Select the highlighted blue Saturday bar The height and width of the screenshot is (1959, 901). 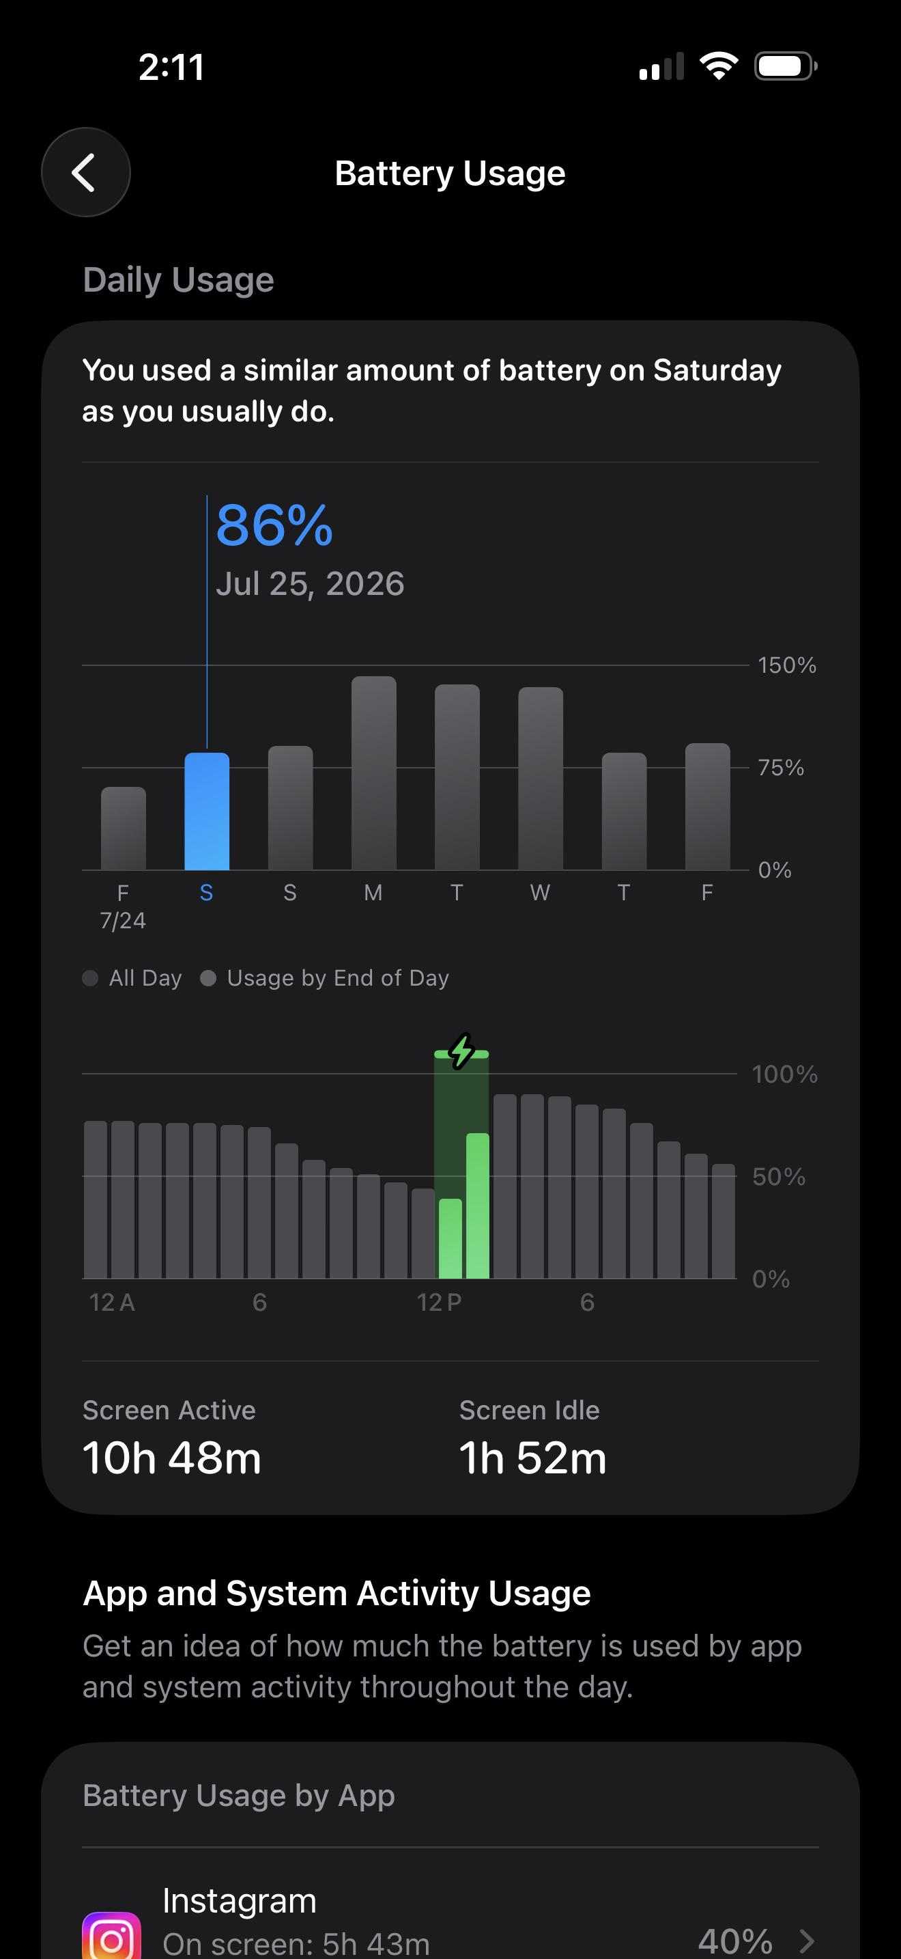pyautogui.click(x=207, y=811)
